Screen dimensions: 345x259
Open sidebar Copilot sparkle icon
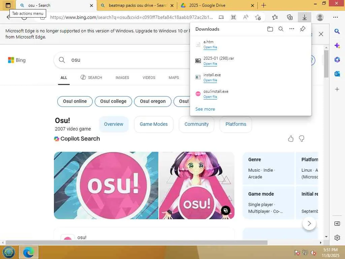[x=337, y=46]
